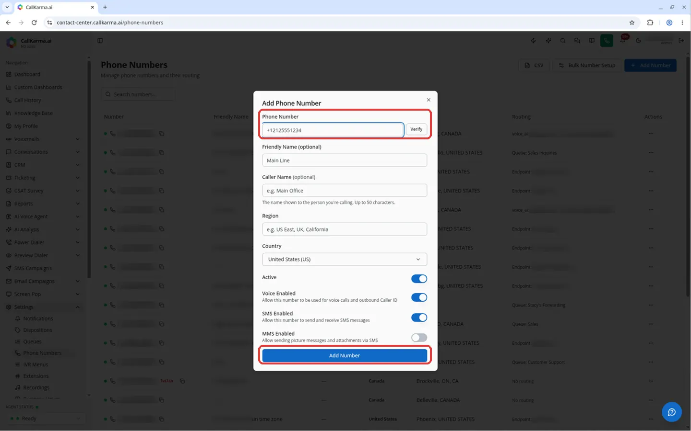Expand the Voicemails menu
Screen dimensions: 691x431
click(43, 139)
